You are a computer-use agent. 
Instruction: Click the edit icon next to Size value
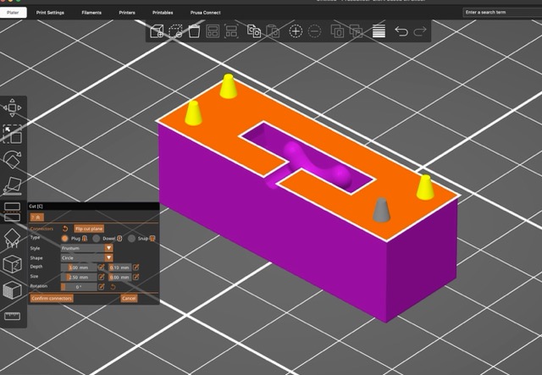click(x=102, y=277)
